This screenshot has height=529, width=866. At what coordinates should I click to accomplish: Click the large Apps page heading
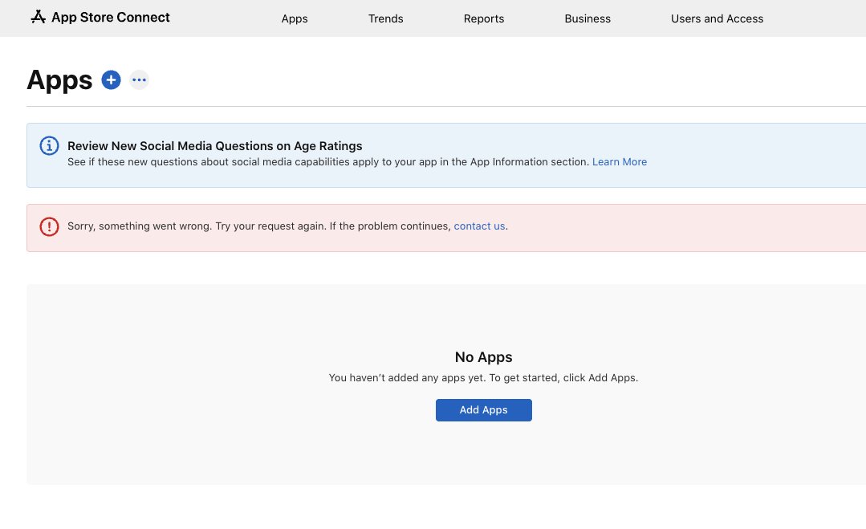[x=59, y=80]
